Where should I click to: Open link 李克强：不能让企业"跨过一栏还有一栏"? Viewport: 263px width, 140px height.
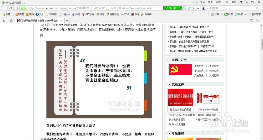(191, 32)
